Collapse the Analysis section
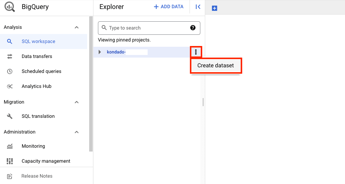The height and width of the screenshot is (184, 345). (x=77, y=27)
